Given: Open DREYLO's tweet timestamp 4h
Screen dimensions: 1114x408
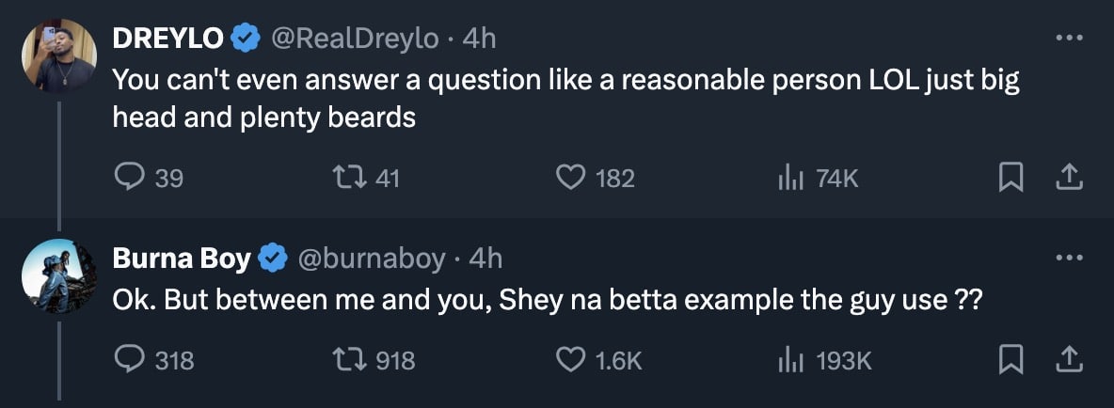Looking at the screenshot, I should pos(478,38).
